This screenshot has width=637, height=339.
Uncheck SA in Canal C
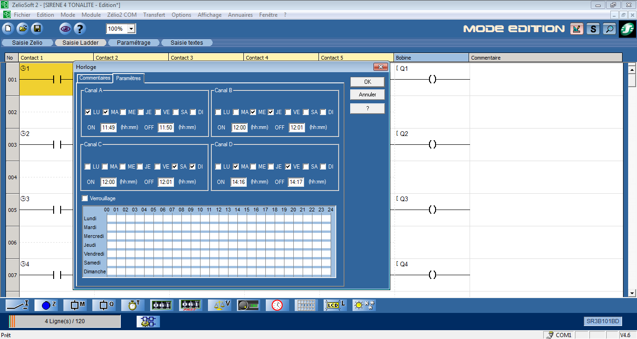coord(175,167)
